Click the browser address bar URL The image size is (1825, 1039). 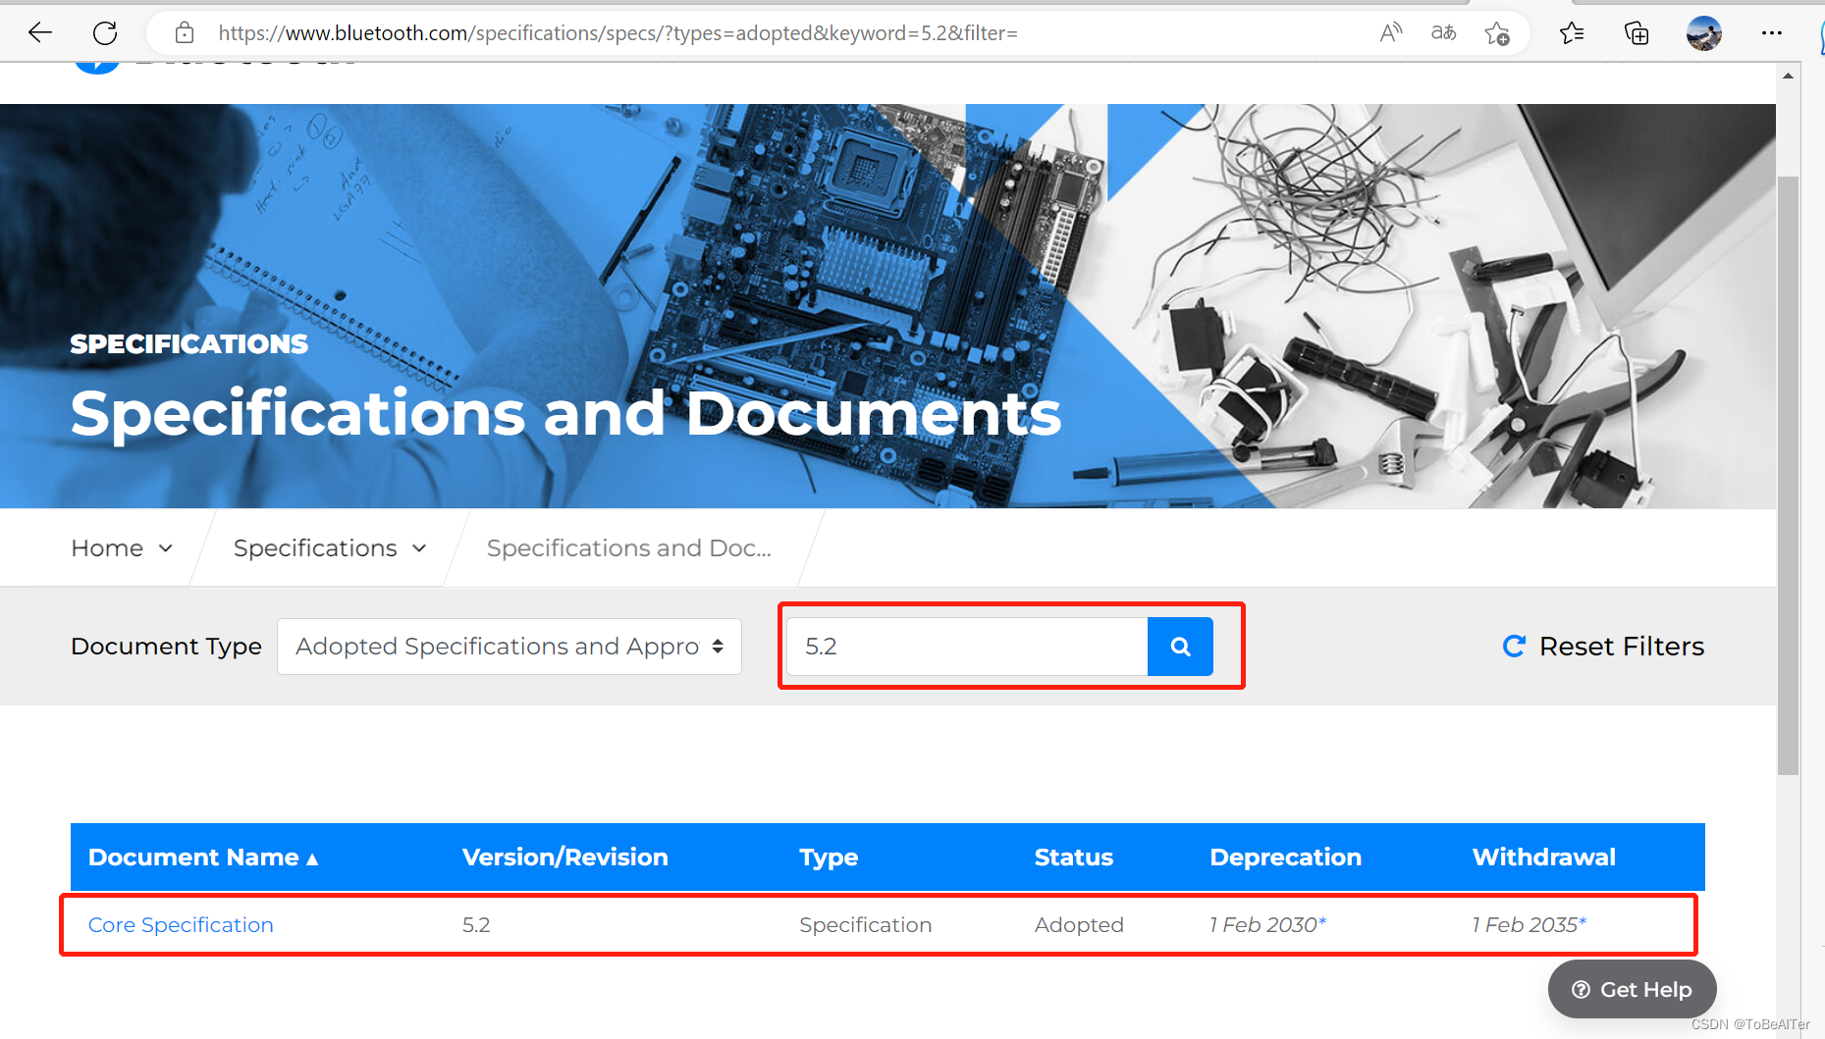pos(617,33)
